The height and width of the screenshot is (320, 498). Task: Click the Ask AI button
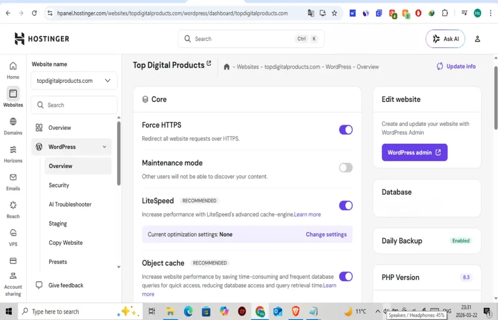pos(445,39)
